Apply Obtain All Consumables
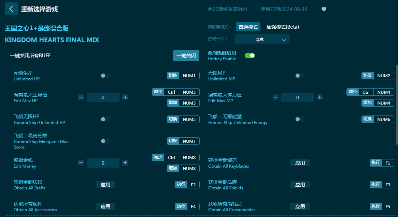 point(300,206)
